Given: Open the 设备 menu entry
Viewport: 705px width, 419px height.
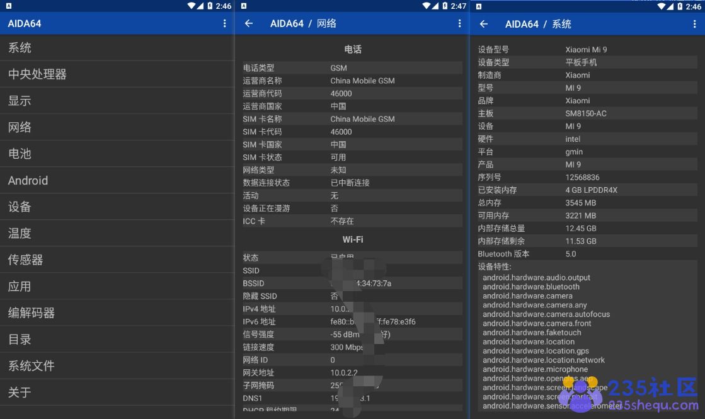Looking at the screenshot, I should point(117,207).
